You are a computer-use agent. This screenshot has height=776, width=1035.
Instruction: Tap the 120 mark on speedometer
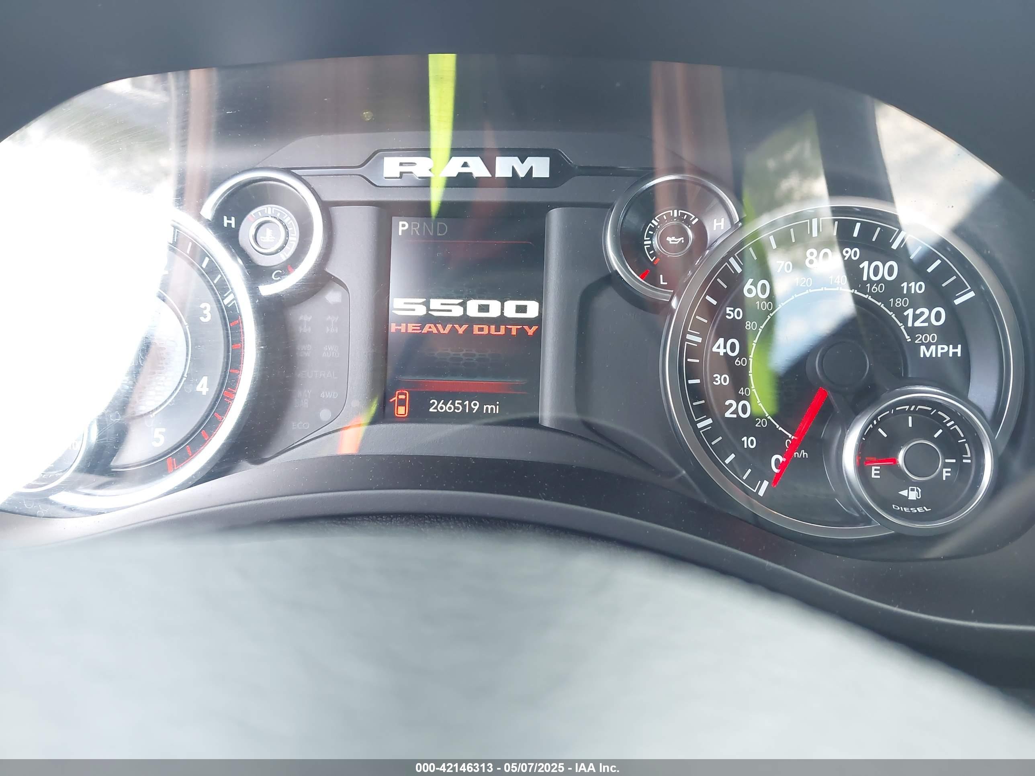click(x=924, y=317)
